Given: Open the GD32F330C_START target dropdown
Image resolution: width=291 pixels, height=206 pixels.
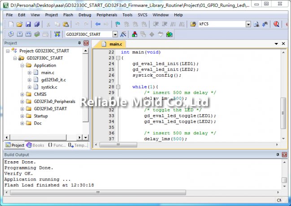Looking at the screenshot, I should click(115, 34).
